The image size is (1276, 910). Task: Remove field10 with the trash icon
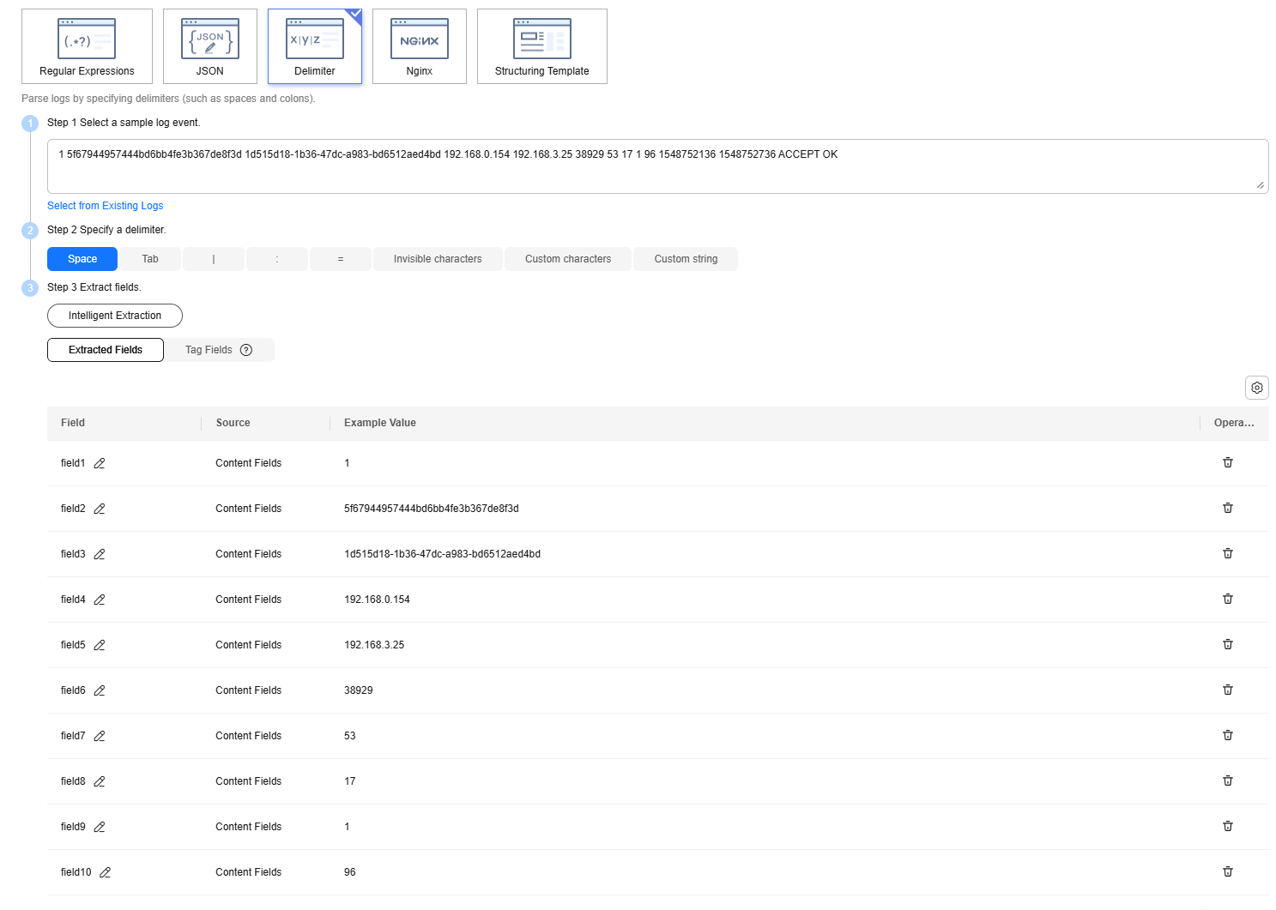[1227, 871]
